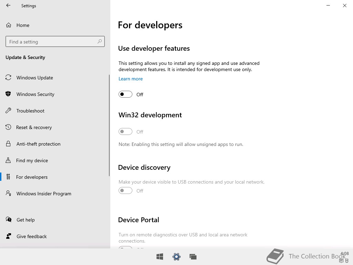
Task: Click the Reset & recovery history icon
Action: pyautogui.click(x=8, y=127)
